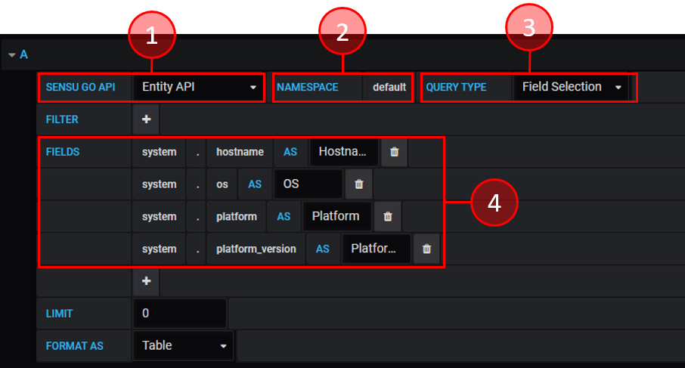Click the AS keyword in platform row
The height and width of the screenshot is (368, 685).
tap(284, 217)
